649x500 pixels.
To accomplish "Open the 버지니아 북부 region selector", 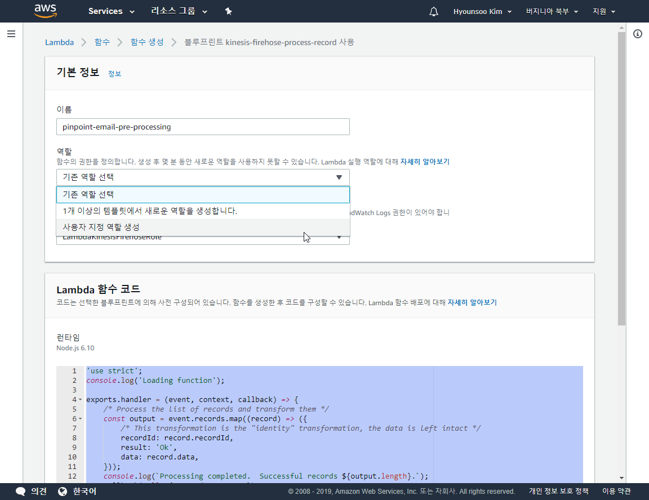I will pos(552,12).
